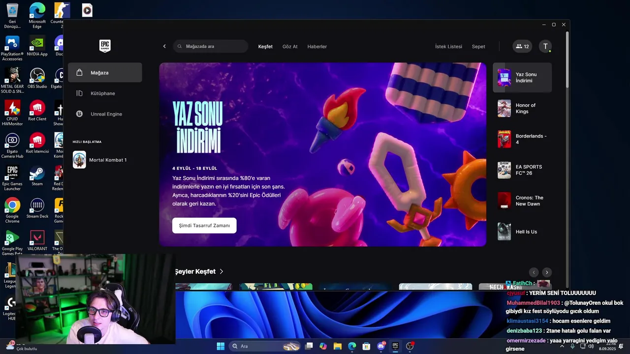Image resolution: width=630 pixels, height=354 pixels.
Task: Click the Epic Games logo in sidebar
Action: tap(105, 46)
